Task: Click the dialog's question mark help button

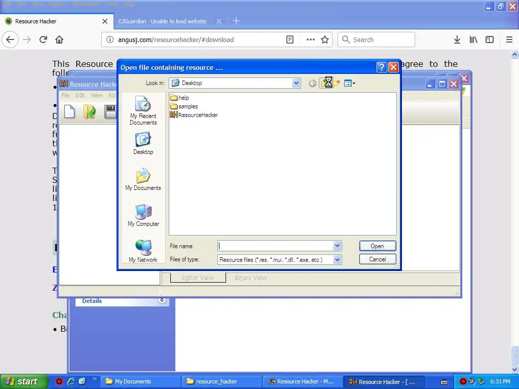Action: tap(382, 67)
